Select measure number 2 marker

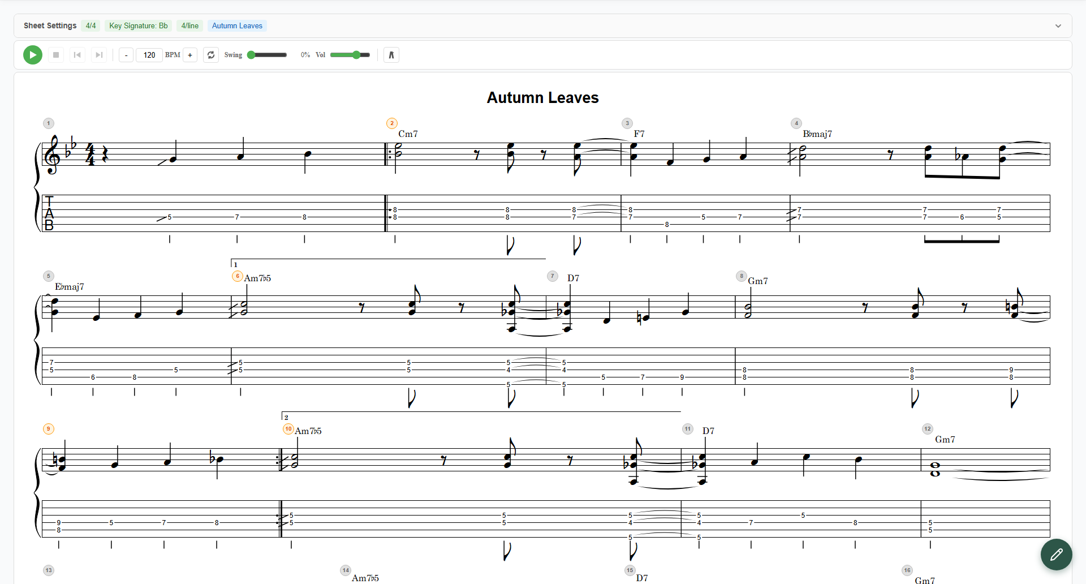click(x=392, y=123)
